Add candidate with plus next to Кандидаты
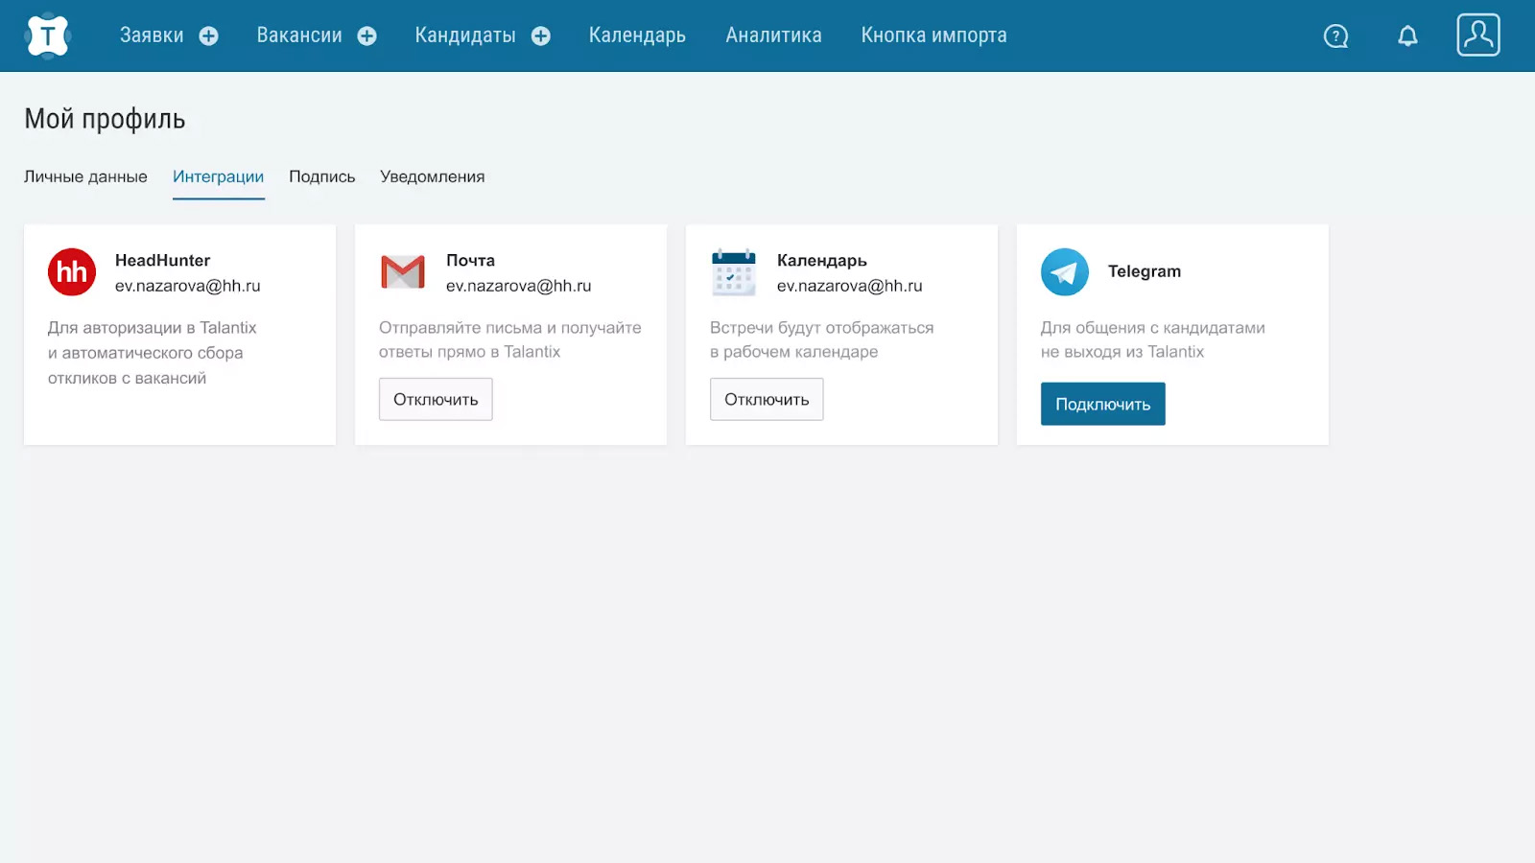 541,36
